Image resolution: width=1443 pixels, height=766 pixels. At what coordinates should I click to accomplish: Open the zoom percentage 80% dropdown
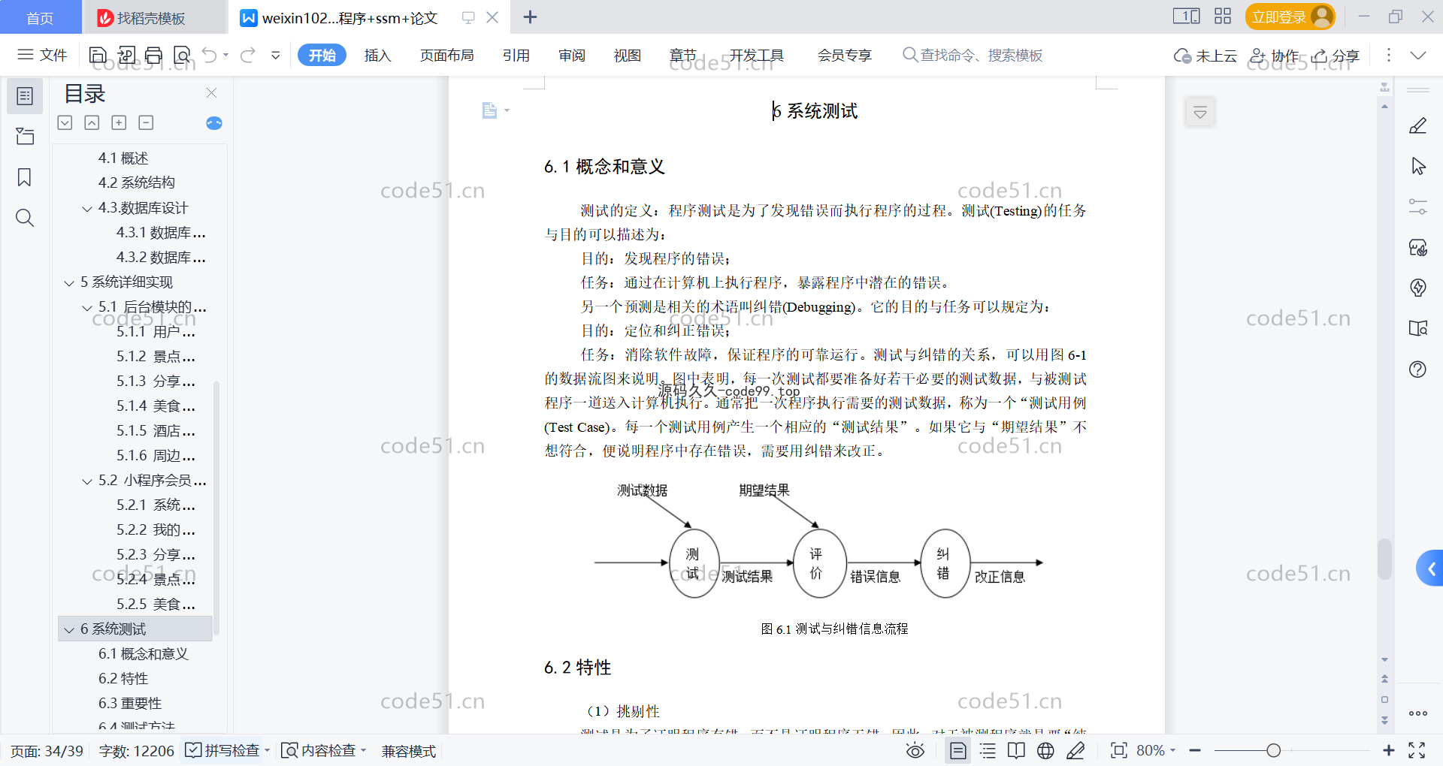click(x=1172, y=750)
